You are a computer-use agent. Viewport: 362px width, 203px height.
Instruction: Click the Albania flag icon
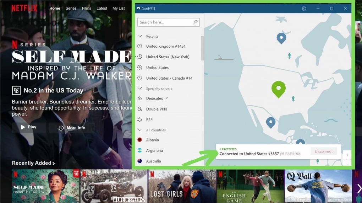click(x=140, y=140)
